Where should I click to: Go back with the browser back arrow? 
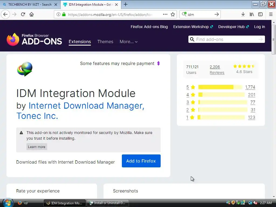(x=5, y=14)
